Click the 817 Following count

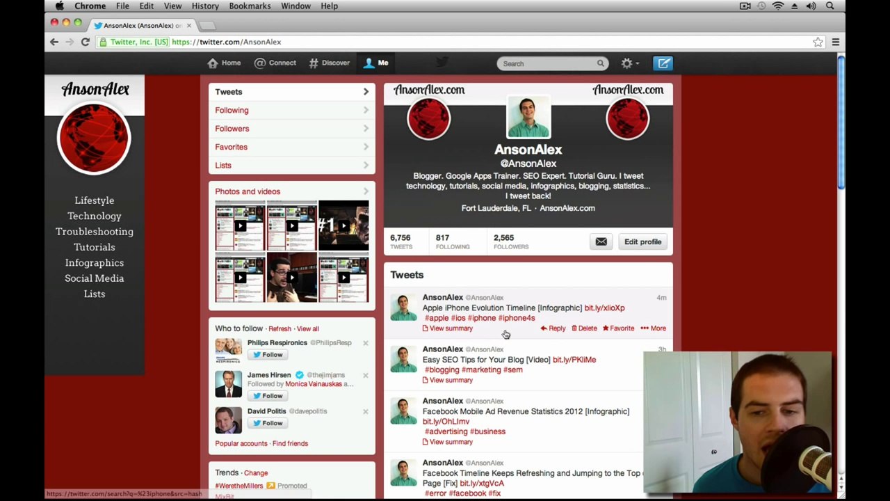coord(453,241)
